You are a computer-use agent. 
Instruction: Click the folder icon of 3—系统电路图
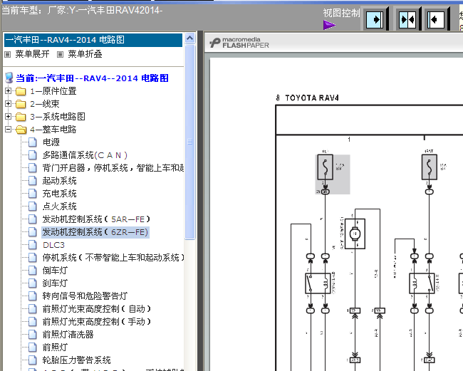tap(21, 117)
